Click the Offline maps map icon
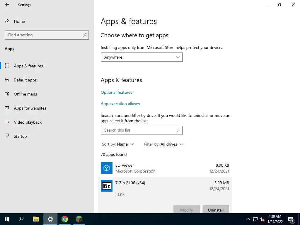Viewport: 300px width, 225px height. (x=7, y=94)
